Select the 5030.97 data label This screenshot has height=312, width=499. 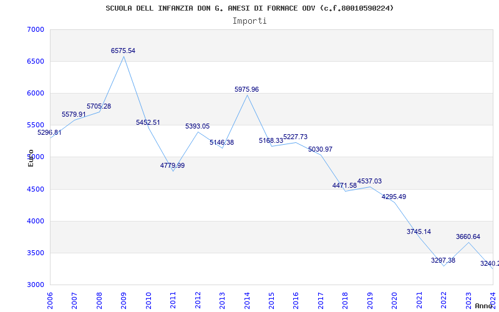pyautogui.click(x=320, y=149)
